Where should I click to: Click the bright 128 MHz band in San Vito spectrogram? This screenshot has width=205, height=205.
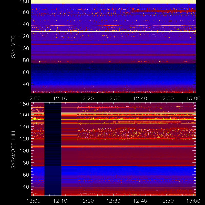(x=113, y=32)
